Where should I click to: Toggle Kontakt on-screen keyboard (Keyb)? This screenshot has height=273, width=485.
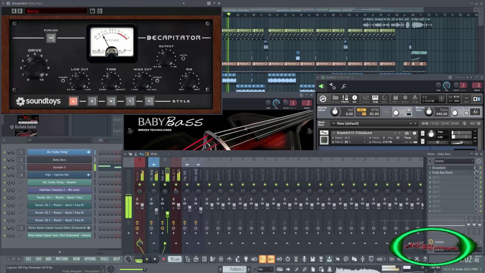pos(375,99)
